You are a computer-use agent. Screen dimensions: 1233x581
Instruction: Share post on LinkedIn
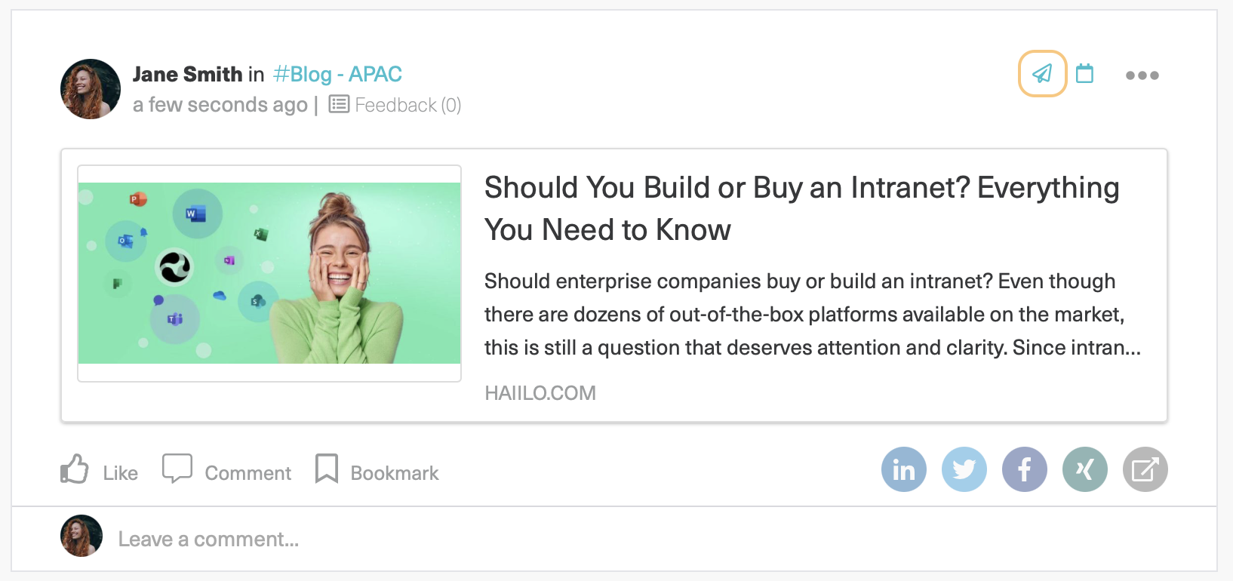click(x=903, y=469)
